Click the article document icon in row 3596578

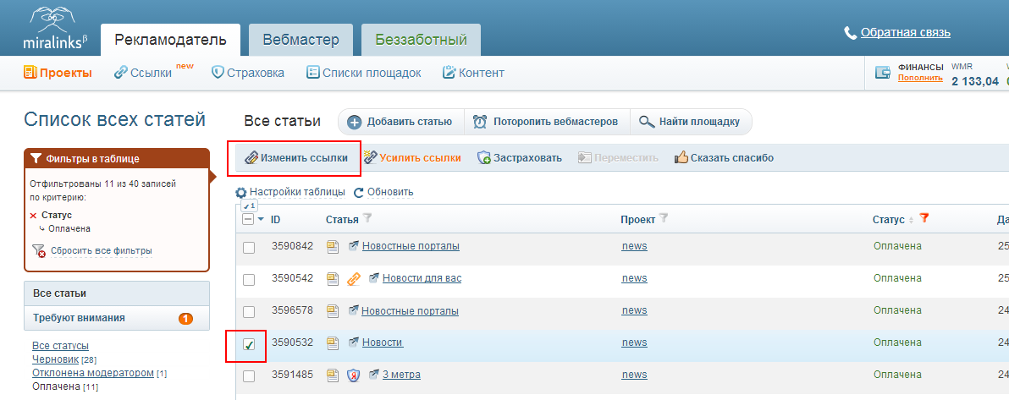tap(332, 310)
